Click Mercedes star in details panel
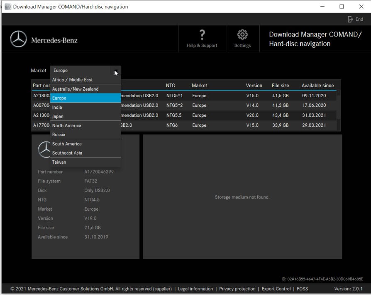This screenshot has width=371, height=295. (44, 149)
